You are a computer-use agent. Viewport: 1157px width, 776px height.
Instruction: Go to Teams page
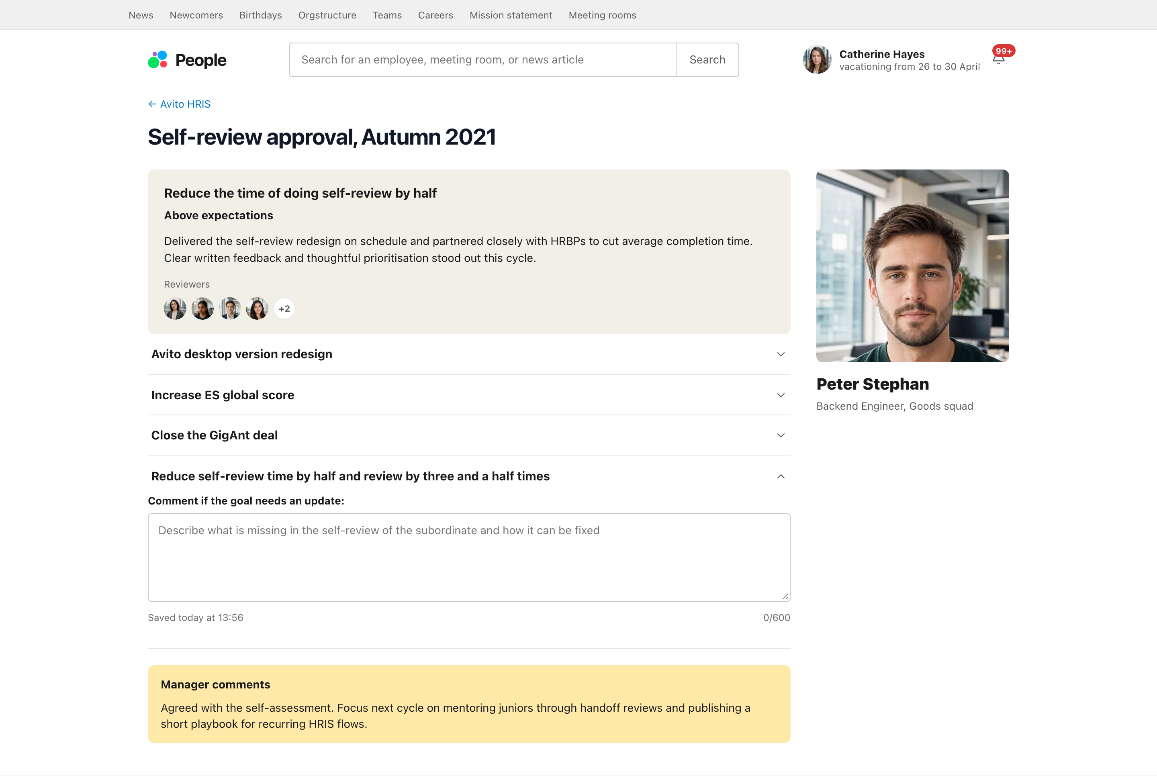tap(387, 15)
